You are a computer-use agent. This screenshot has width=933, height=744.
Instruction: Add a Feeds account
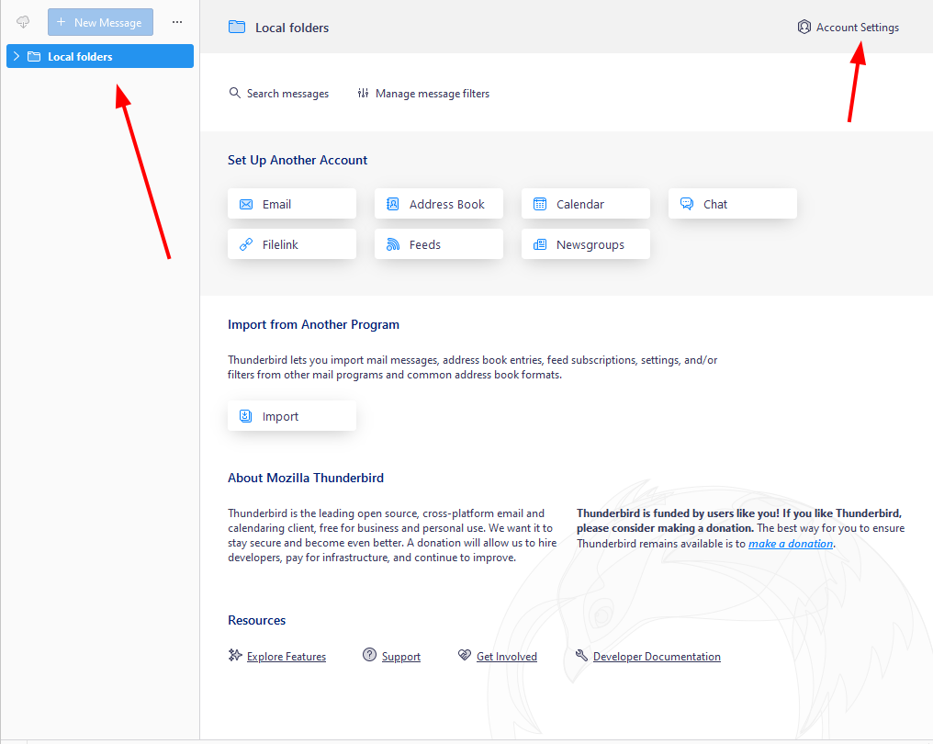[438, 244]
